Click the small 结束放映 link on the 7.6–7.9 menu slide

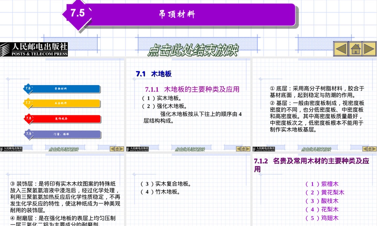pyautogui.click(x=63, y=149)
